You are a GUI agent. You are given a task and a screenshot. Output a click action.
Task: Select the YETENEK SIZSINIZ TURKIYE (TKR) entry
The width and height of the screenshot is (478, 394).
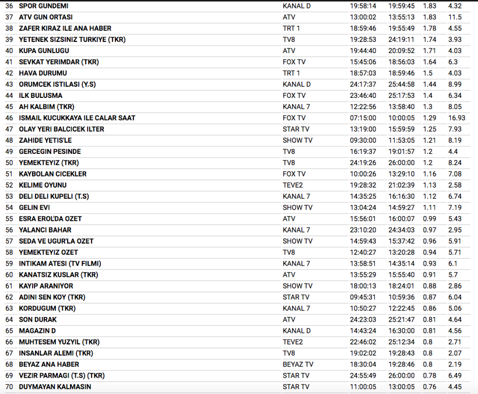coord(72,40)
